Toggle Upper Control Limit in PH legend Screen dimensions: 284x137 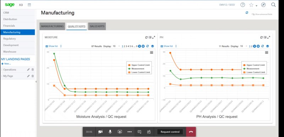point(254,65)
